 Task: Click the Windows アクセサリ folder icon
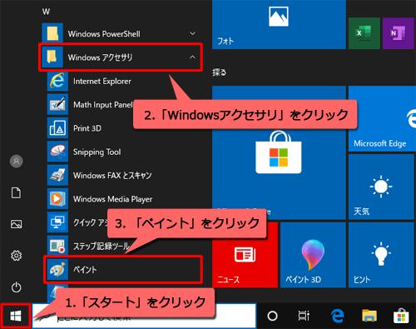[52, 57]
